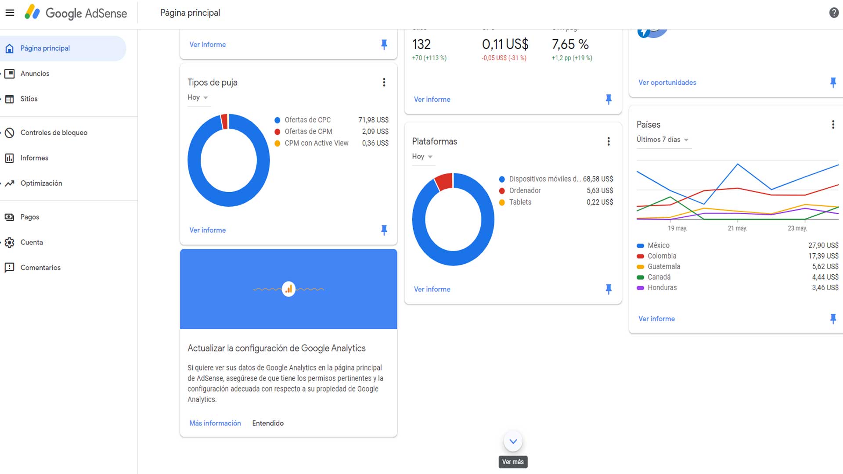Pin the card showing 132 sites
Image resolution: width=843 pixels, height=474 pixels.
coord(609,99)
